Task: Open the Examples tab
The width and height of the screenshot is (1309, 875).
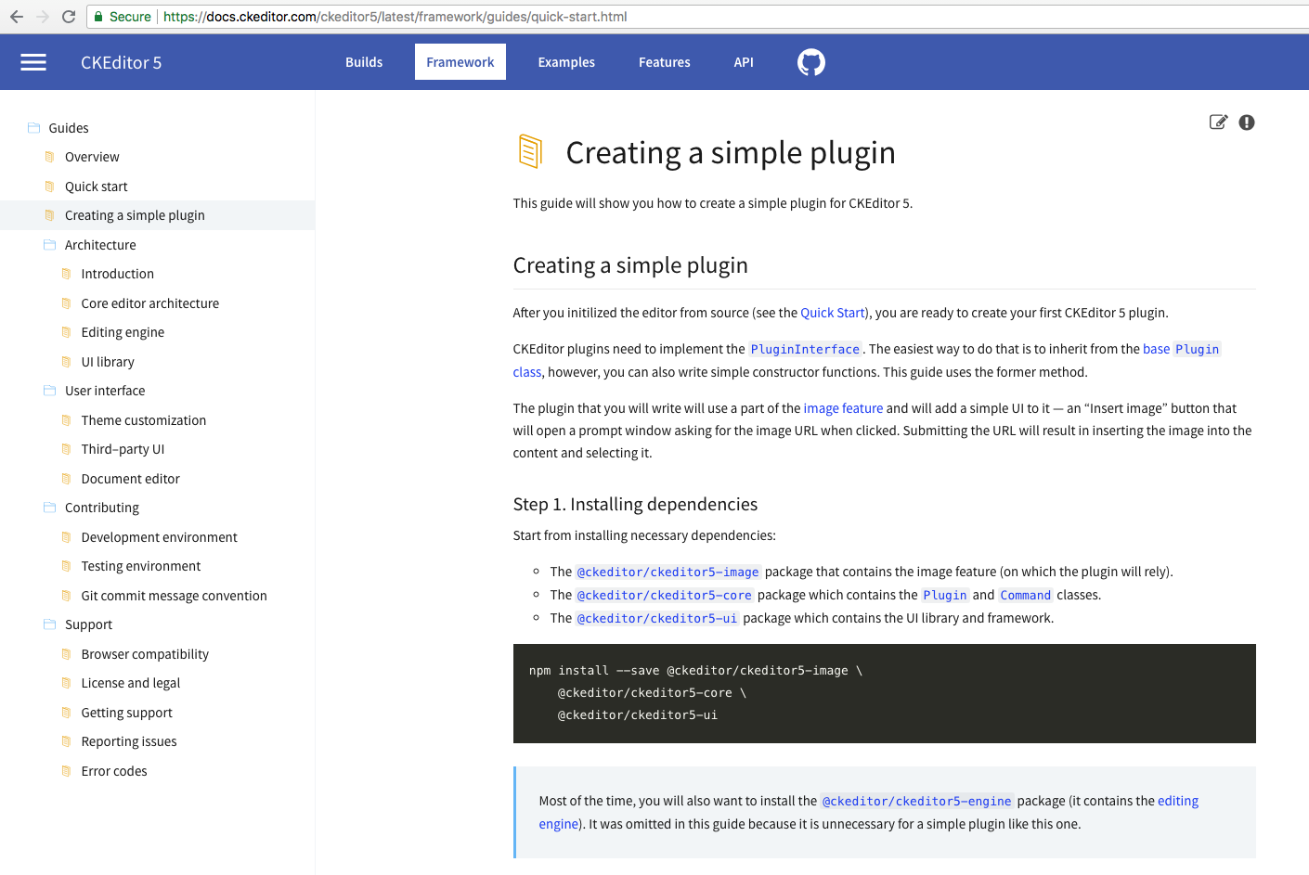Action: pos(566,62)
